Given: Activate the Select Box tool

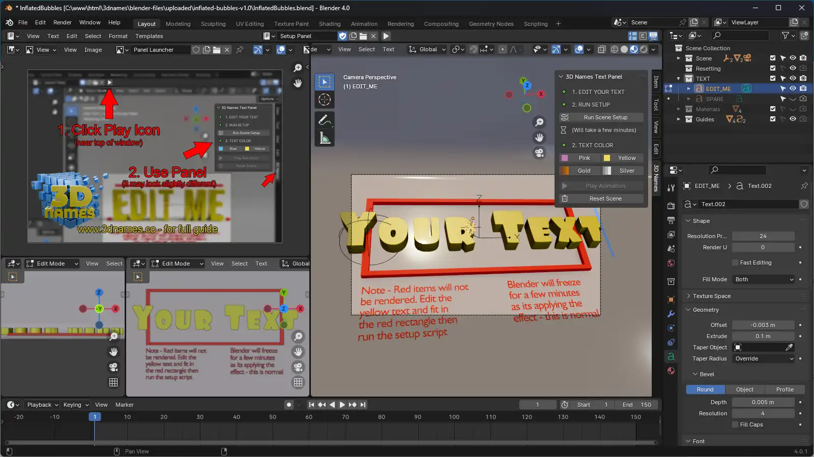Looking at the screenshot, I should [325, 81].
